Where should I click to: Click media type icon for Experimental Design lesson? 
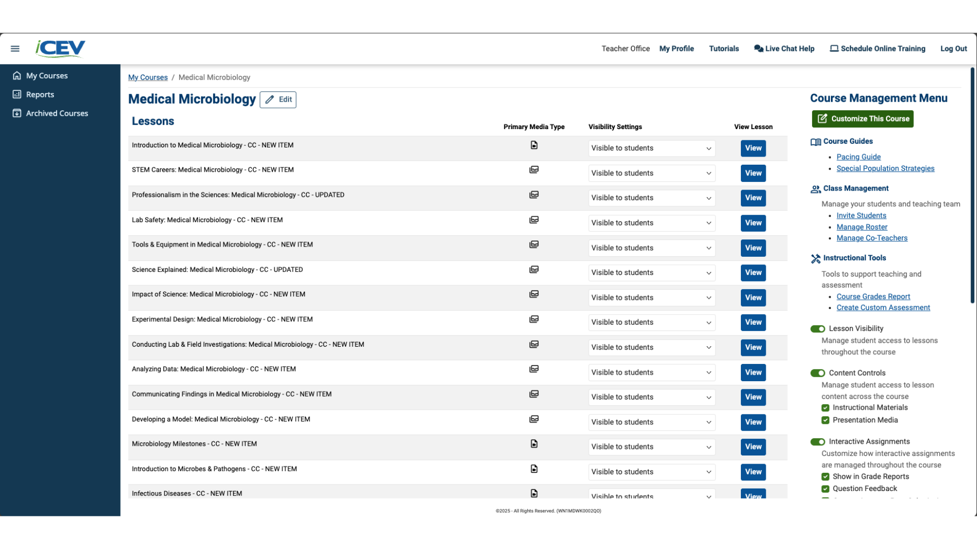(534, 319)
